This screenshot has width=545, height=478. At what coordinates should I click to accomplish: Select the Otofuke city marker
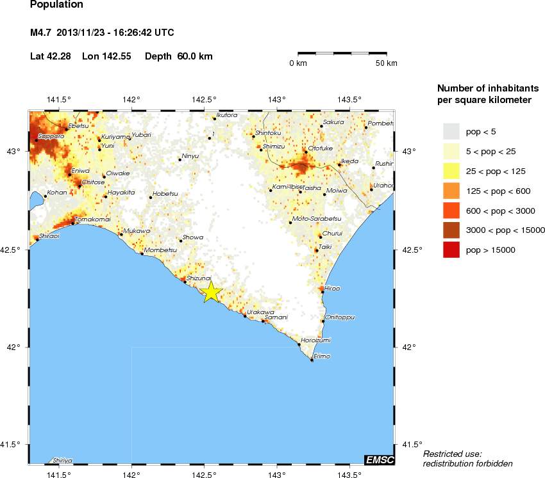[x=306, y=152]
